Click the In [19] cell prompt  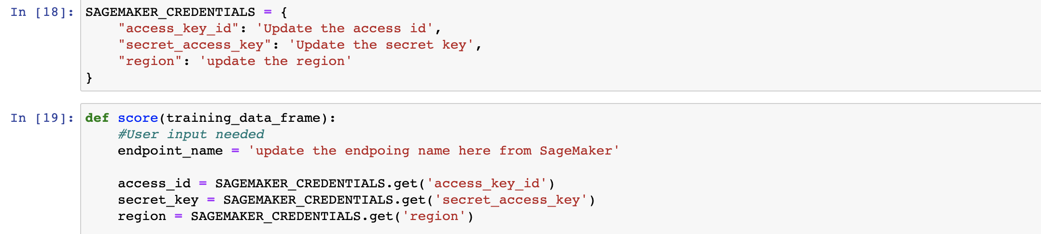pos(42,118)
